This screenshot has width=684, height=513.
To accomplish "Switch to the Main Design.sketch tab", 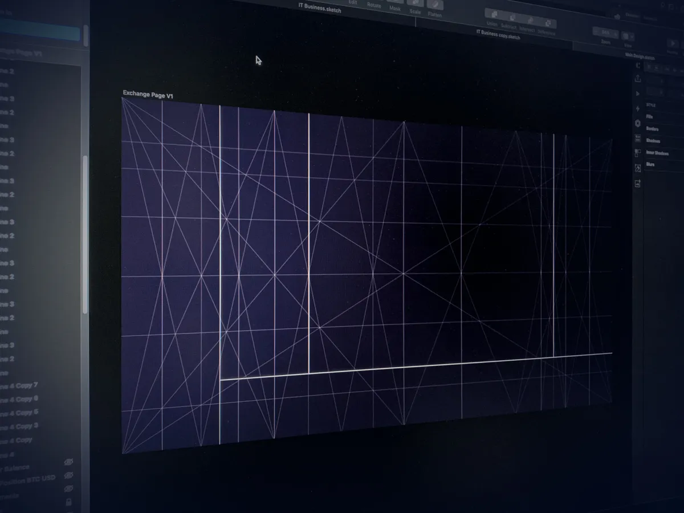I will pos(640,56).
